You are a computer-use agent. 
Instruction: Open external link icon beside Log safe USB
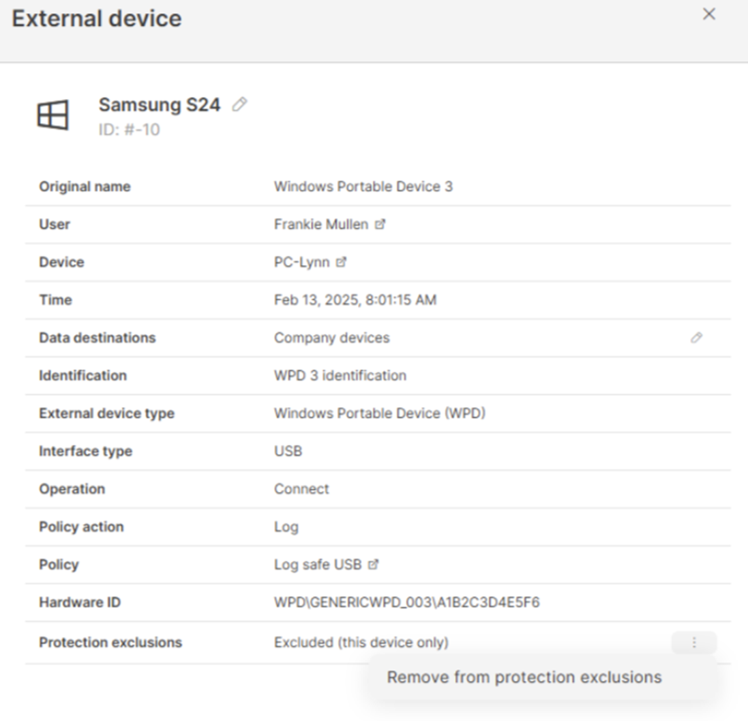tap(373, 564)
